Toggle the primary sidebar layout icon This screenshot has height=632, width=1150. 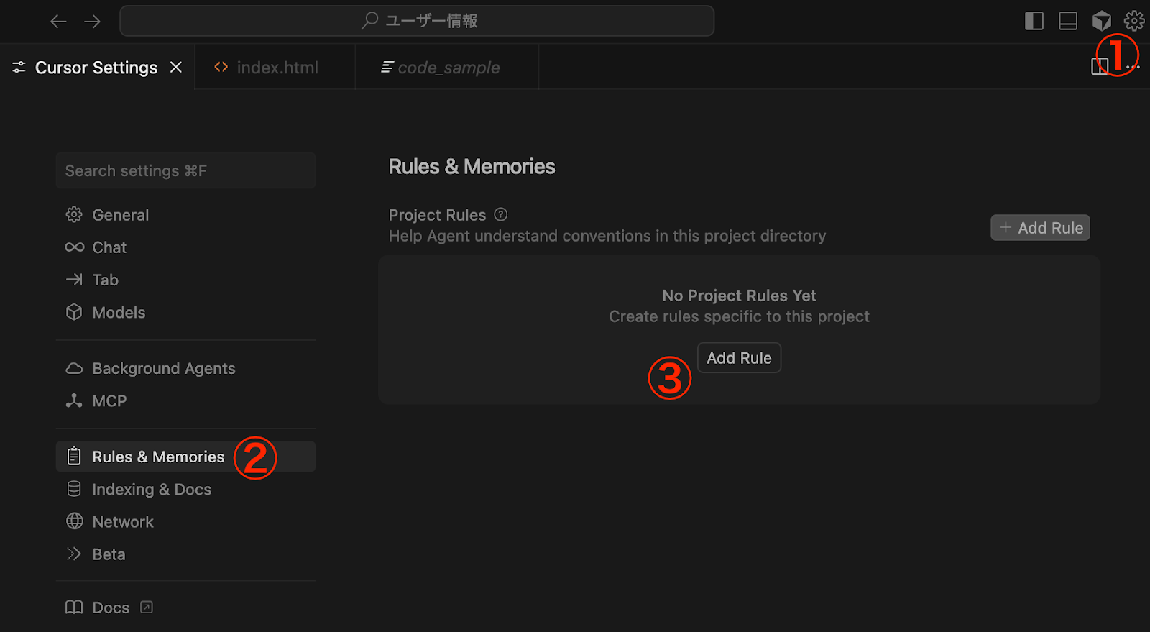pos(1034,21)
